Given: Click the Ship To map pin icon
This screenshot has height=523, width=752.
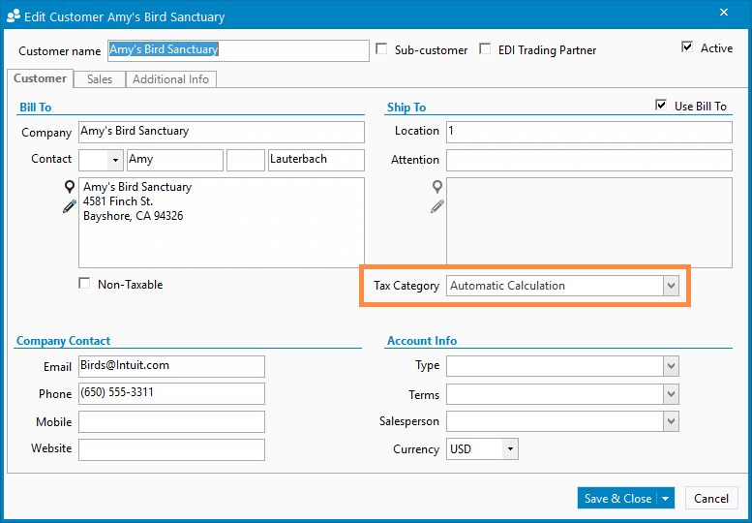Looking at the screenshot, I should tap(437, 187).
